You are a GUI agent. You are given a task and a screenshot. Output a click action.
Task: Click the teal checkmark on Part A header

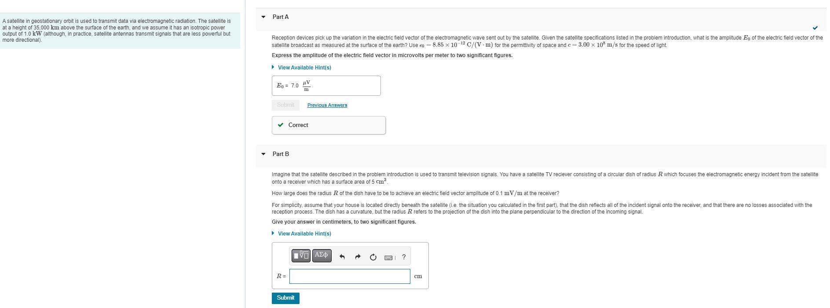[x=816, y=27]
